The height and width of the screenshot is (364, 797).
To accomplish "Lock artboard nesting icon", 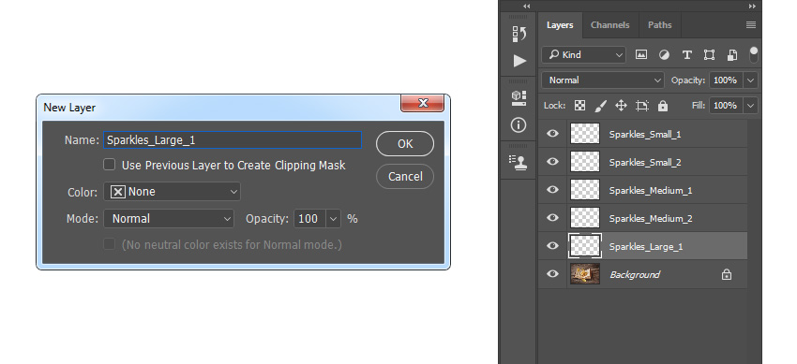I will click(x=642, y=106).
